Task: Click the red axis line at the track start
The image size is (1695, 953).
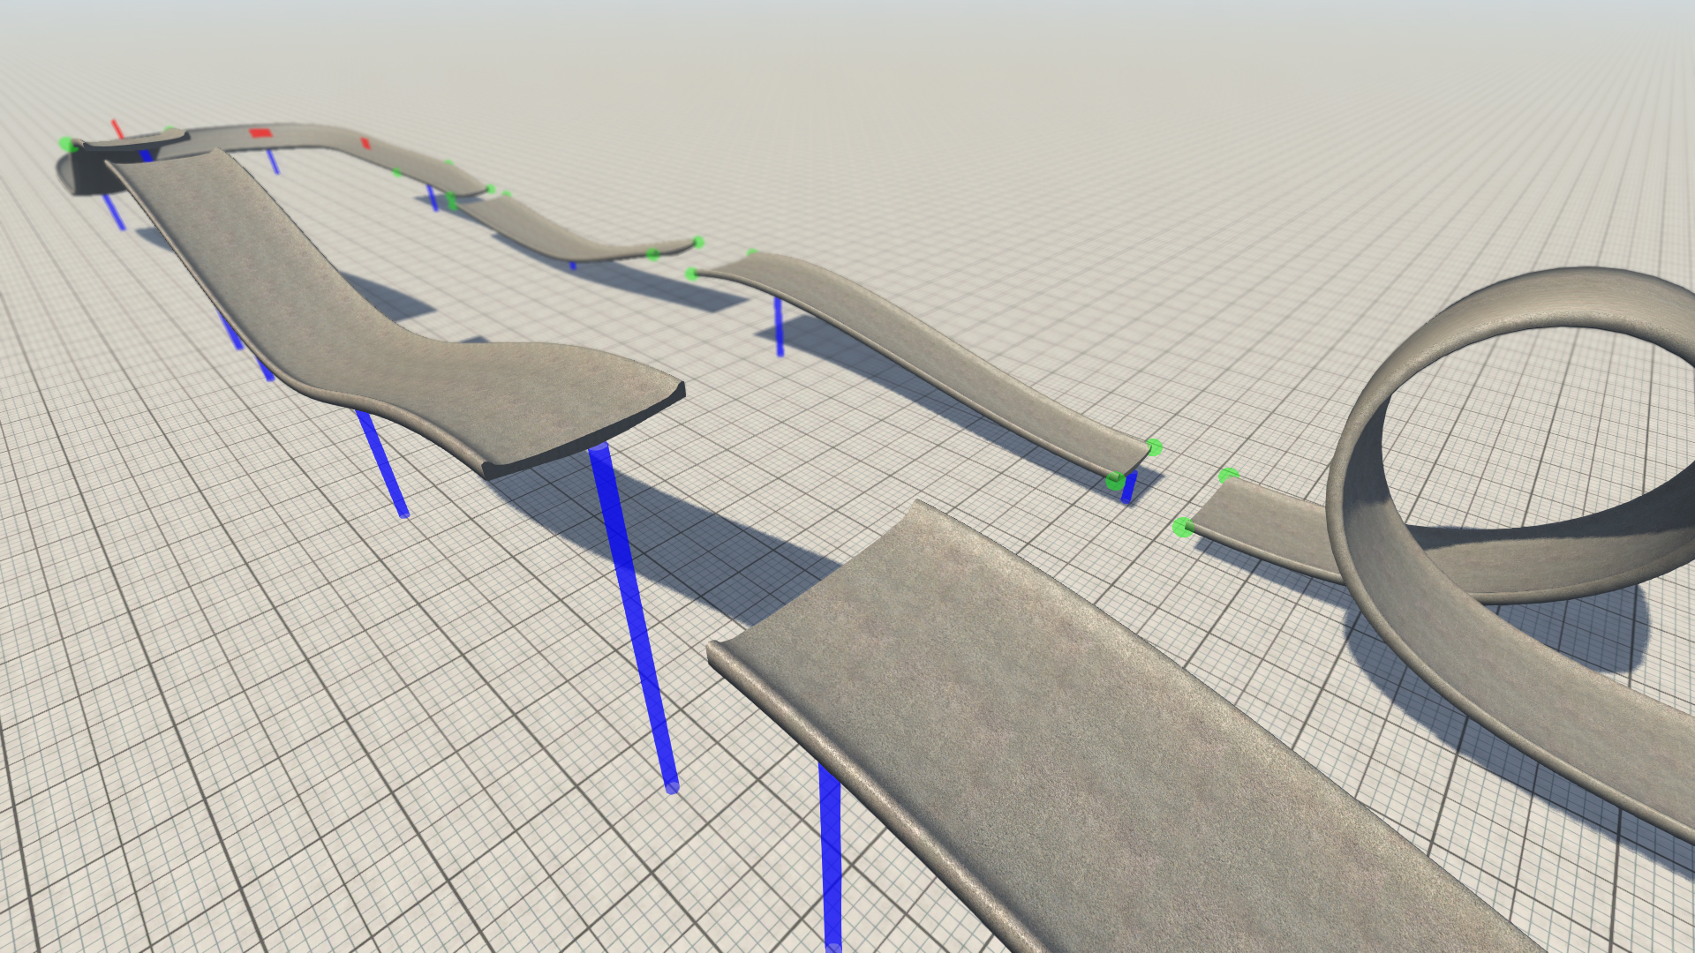Action: point(117,129)
